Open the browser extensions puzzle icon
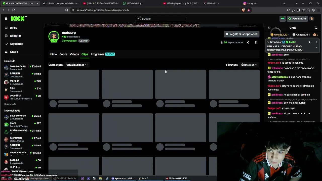 point(289,10)
